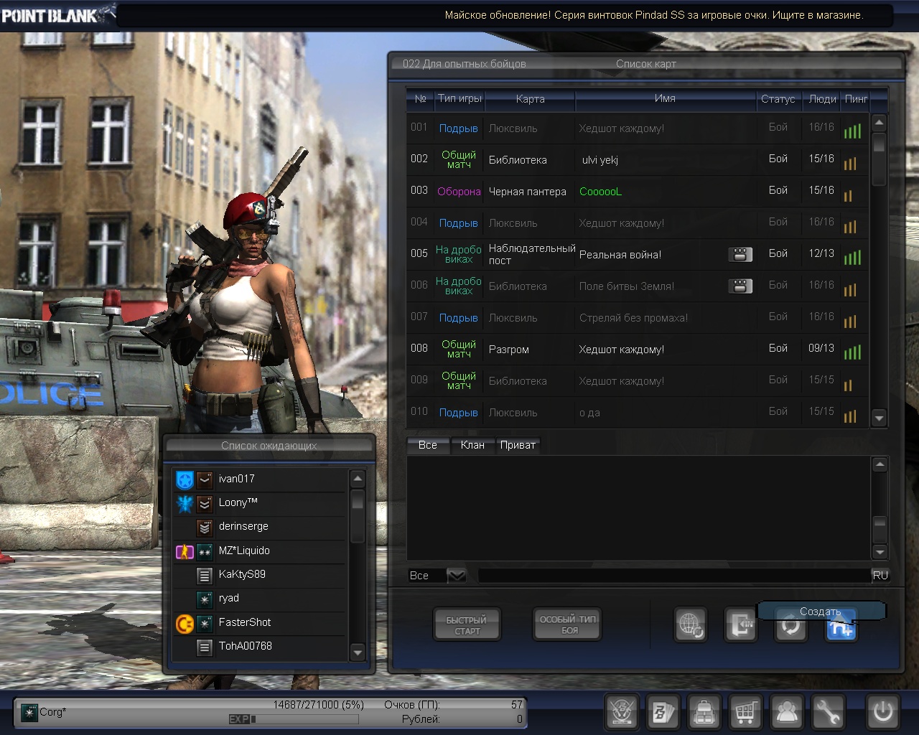Click the power exit icon
919x735 pixels.
click(x=882, y=713)
